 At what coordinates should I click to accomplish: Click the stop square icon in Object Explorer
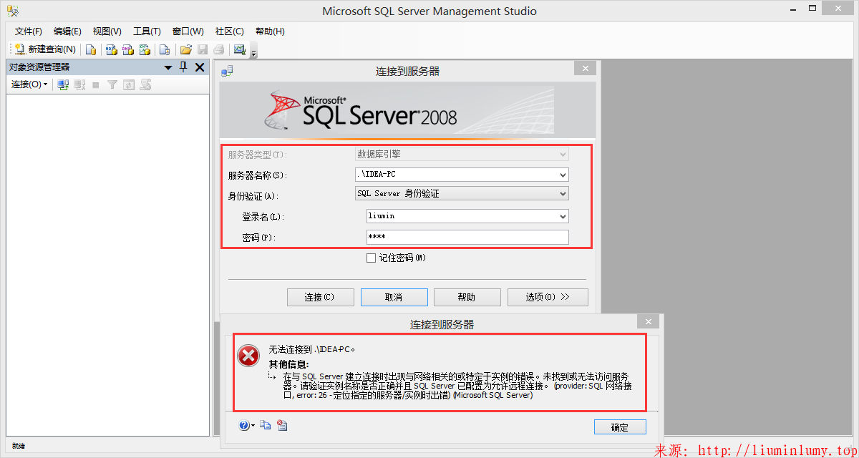[96, 84]
